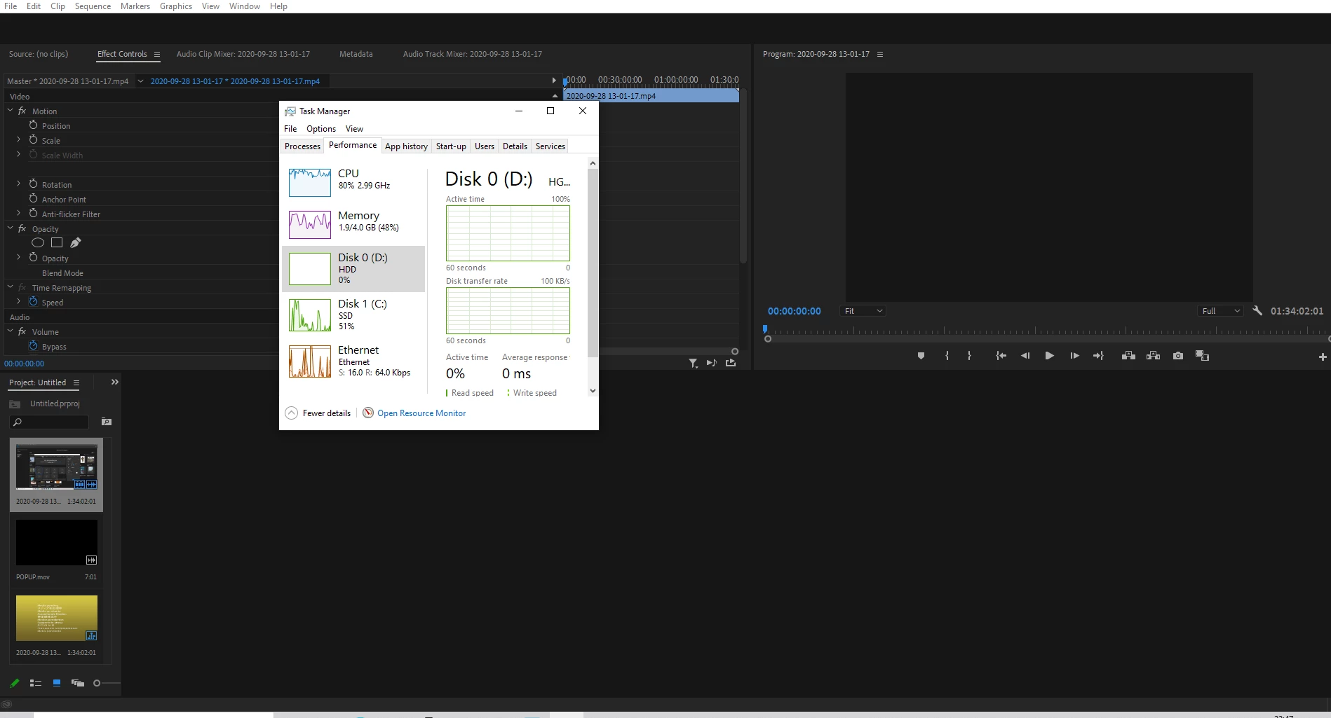Expand the Rotation property

(19, 184)
